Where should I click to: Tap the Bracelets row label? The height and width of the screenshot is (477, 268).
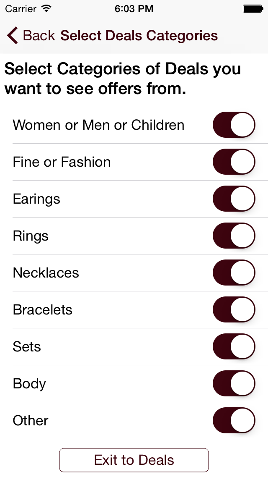[x=42, y=309]
